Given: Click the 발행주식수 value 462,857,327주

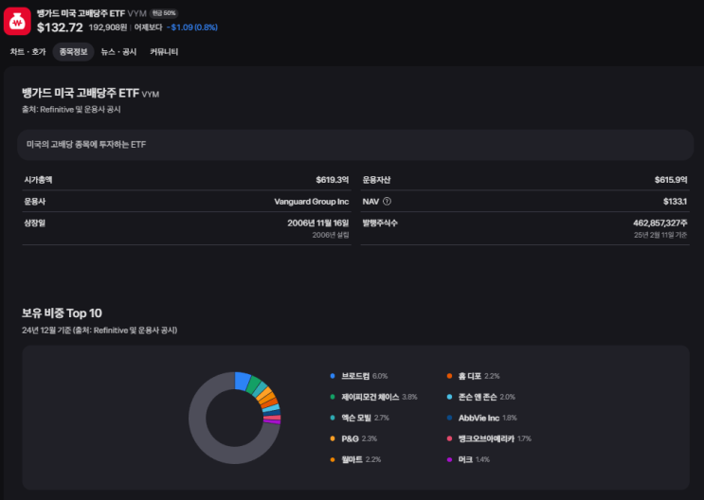Looking at the screenshot, I should (660, 223).
